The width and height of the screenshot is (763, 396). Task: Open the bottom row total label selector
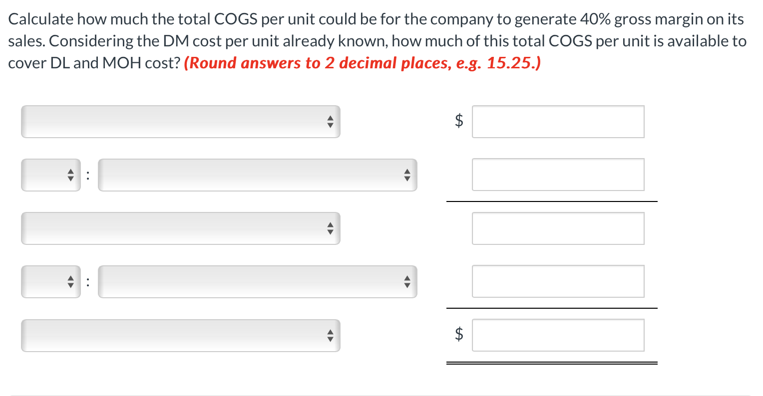click(x=180, y=335)
